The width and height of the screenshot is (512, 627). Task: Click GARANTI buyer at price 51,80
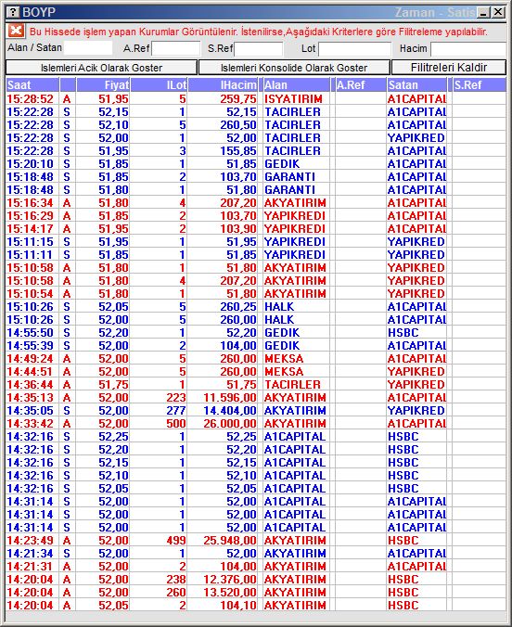(289, 189)
